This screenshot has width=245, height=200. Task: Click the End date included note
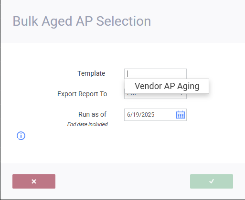click(87, 124)
